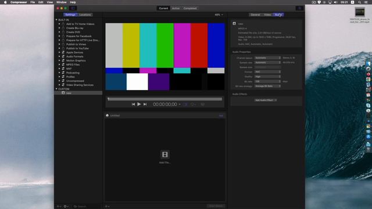Collapse the BUILT-IN section
Viewport: 372px width, 209px height.
point(56,20)
